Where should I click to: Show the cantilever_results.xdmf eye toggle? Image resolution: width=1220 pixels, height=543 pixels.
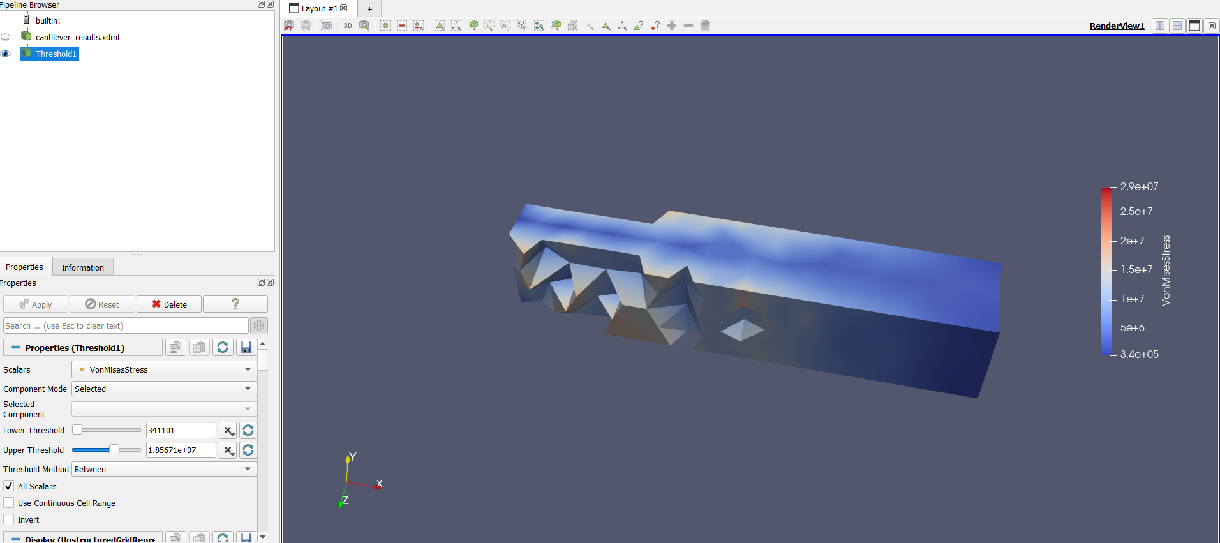(x=6, y=37)
